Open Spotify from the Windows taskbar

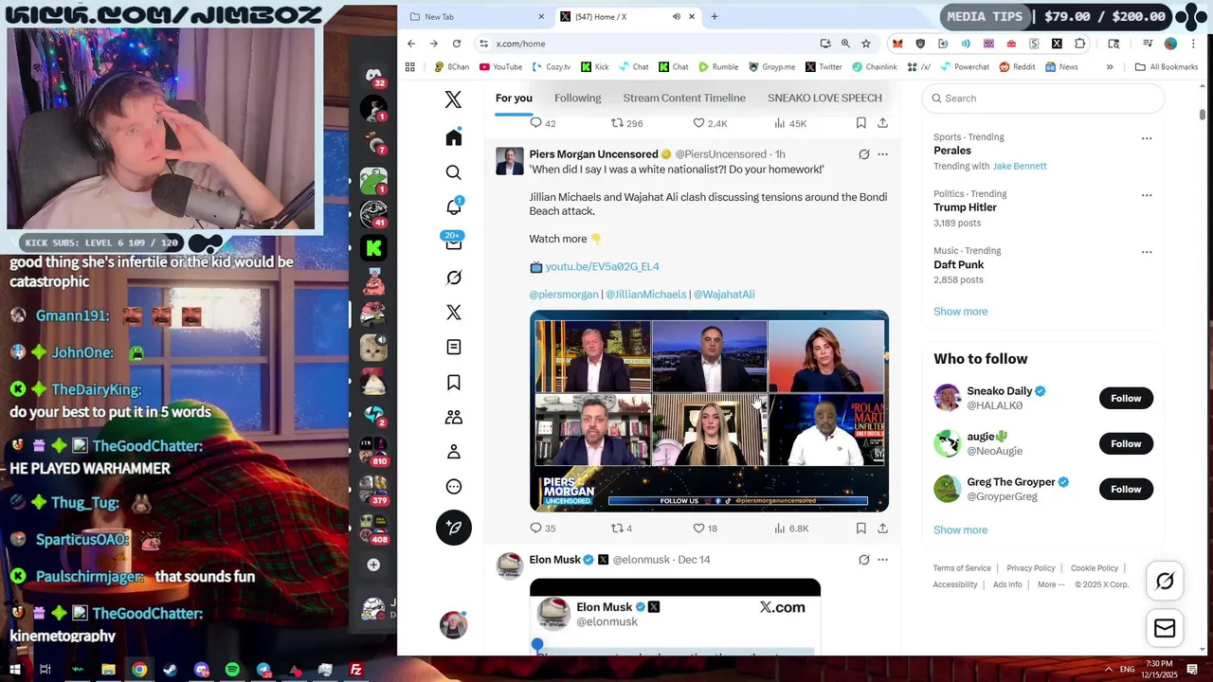pyautogui.click(x=232, y=670)
